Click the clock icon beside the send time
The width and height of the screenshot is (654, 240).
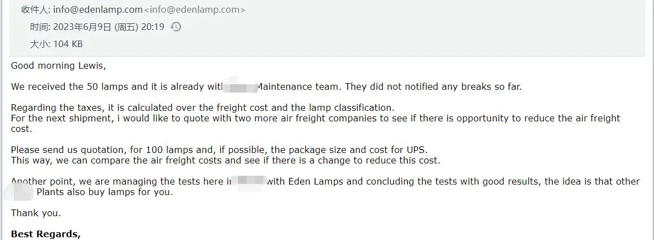tap(176, 27)
